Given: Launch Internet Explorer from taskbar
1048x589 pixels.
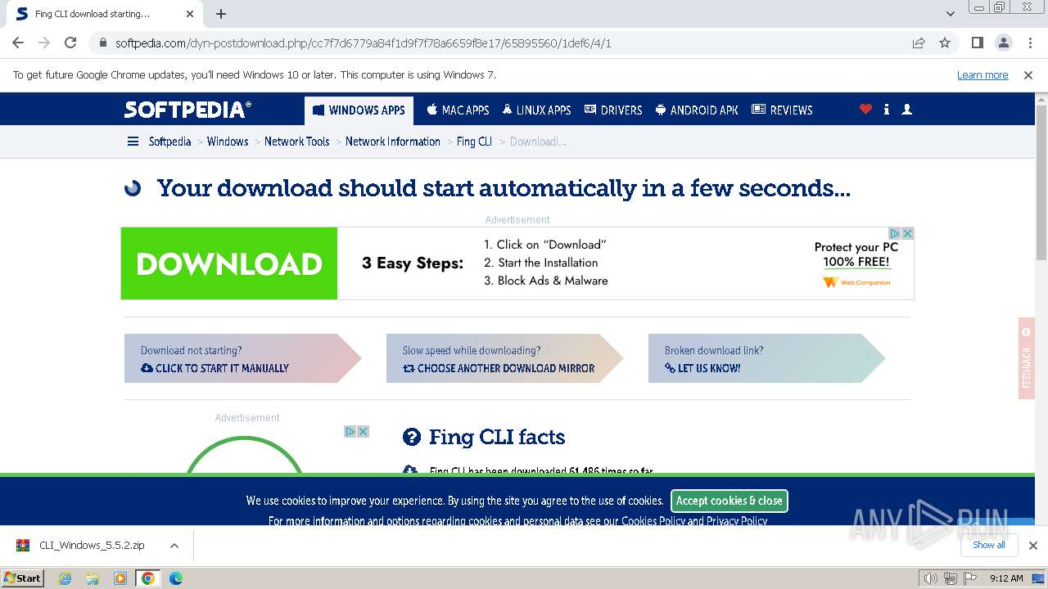Looking at the screenshot, I should click(65, 578).
